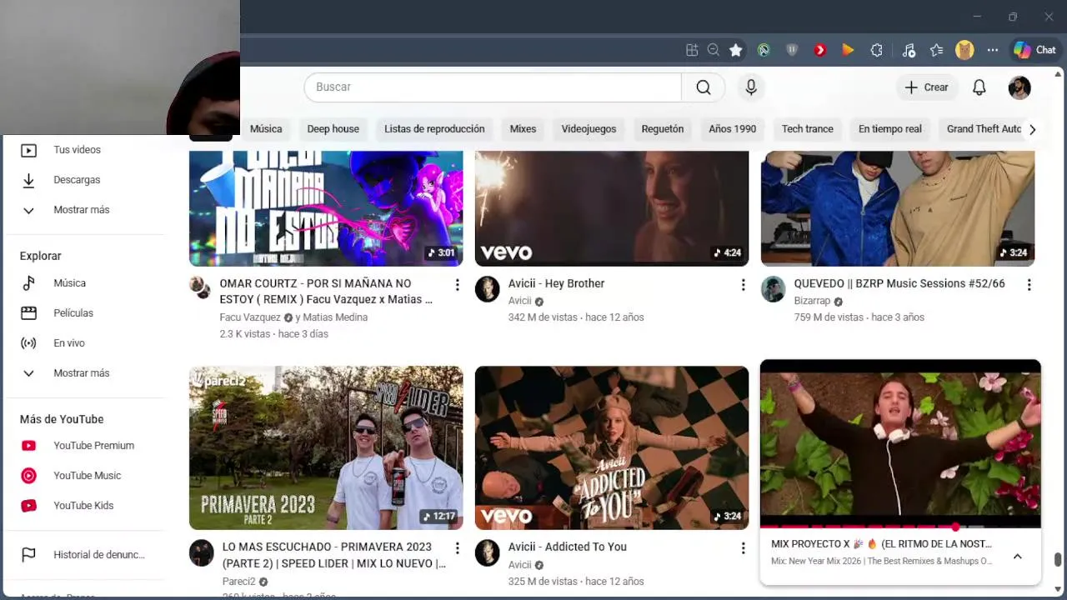Screen dimensions: 1067x600
Task: Open notifications bell
Action: coord(979,87)
